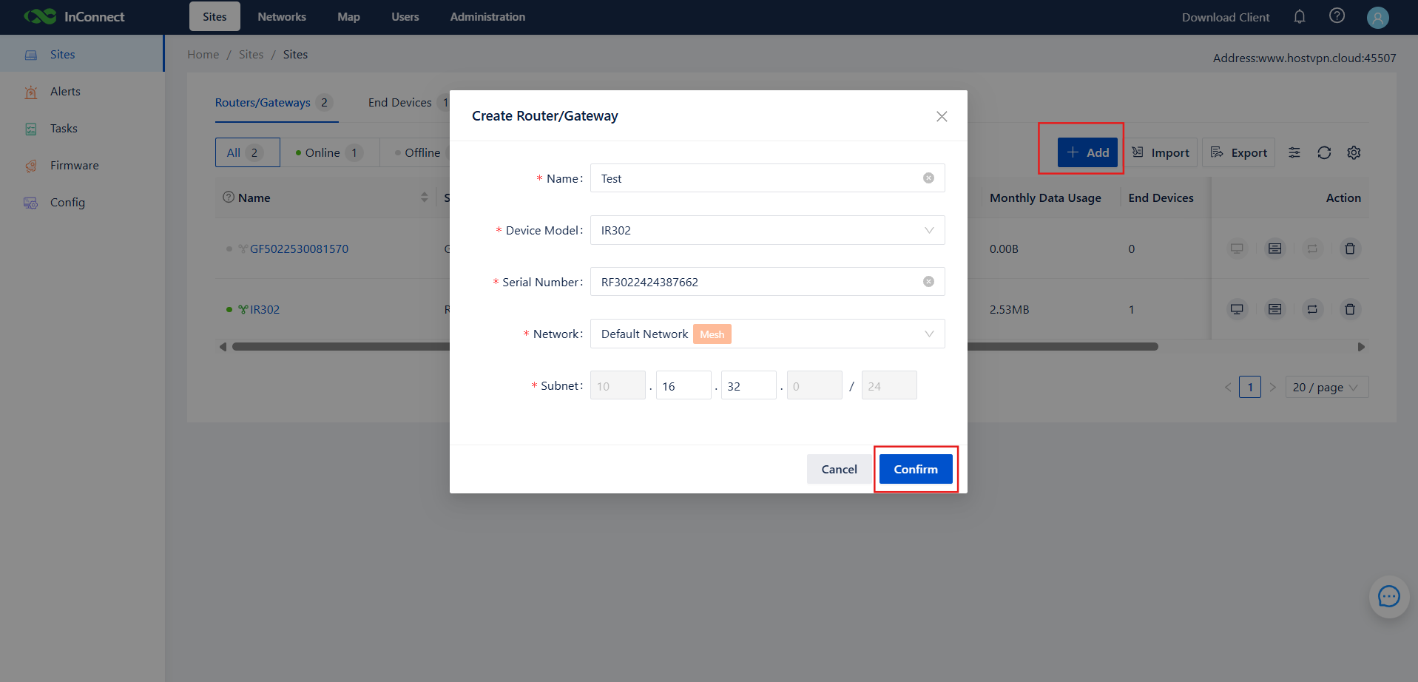This screenshot has width=1418, height=682.
Task: Click the Add button
Action: tap(1087, 152)
